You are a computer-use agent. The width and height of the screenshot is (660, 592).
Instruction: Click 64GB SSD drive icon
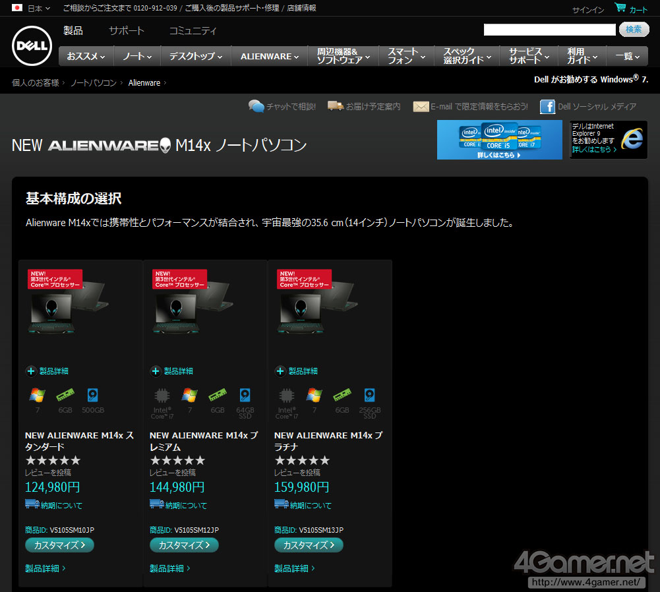click(x=245, y=395)
